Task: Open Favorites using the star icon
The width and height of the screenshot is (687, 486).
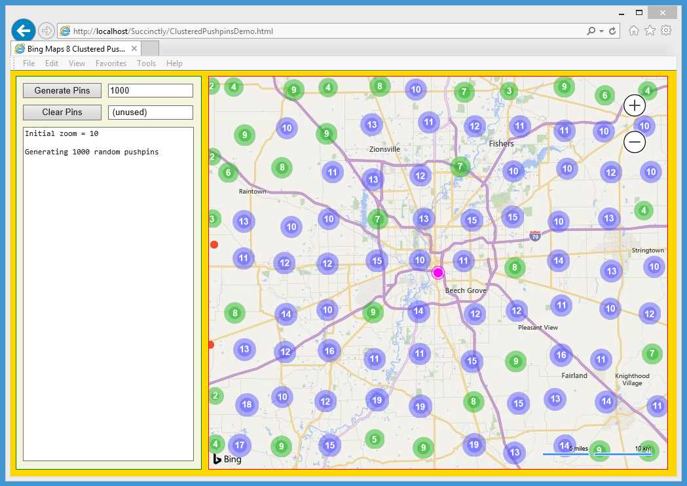Action: (649, 30)
